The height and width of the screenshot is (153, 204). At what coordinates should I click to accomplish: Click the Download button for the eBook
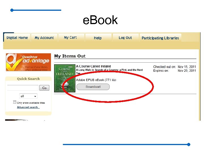93,87
